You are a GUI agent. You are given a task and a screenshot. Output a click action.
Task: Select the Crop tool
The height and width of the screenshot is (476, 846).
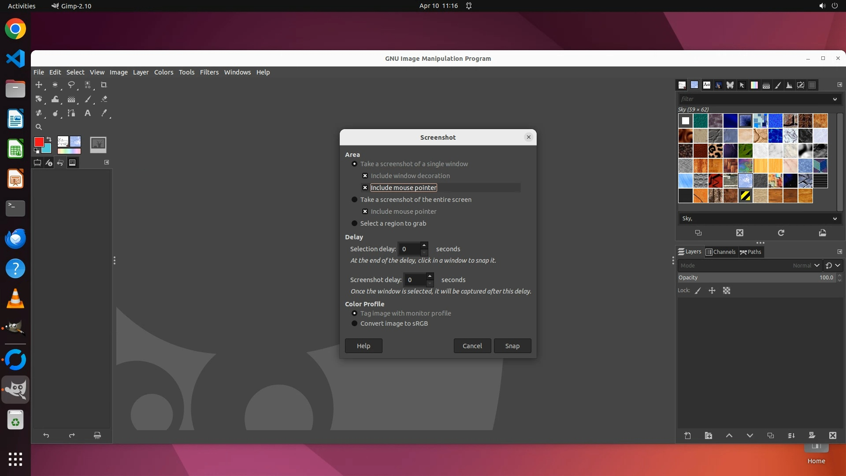[104, 85]
